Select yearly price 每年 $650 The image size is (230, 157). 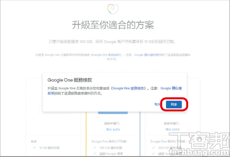(x=113, y=129)
